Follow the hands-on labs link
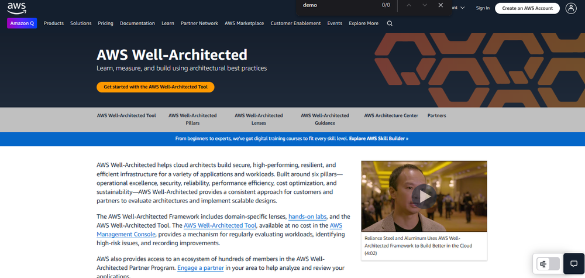Viewport: 585px width, 278px height. [308, 217]
